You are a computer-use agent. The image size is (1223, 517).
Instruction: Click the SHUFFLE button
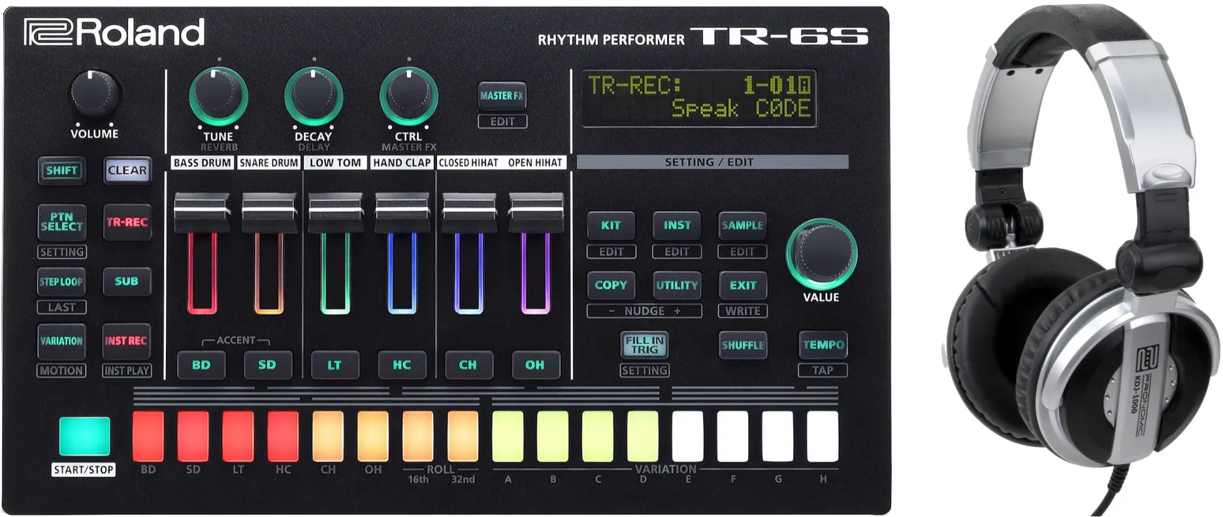743,345
